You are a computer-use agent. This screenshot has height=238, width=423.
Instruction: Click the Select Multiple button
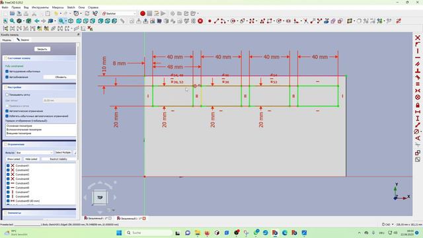click(63, 153)
